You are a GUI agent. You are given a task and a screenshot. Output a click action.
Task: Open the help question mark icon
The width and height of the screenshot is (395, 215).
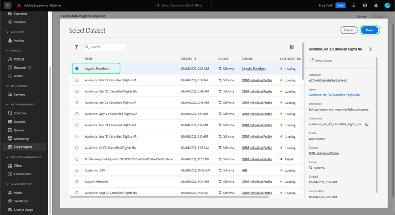[365, 5]
